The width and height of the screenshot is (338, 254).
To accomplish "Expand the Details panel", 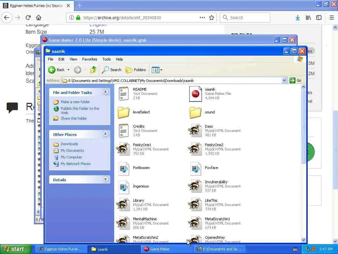I will [x=105, y=179].
